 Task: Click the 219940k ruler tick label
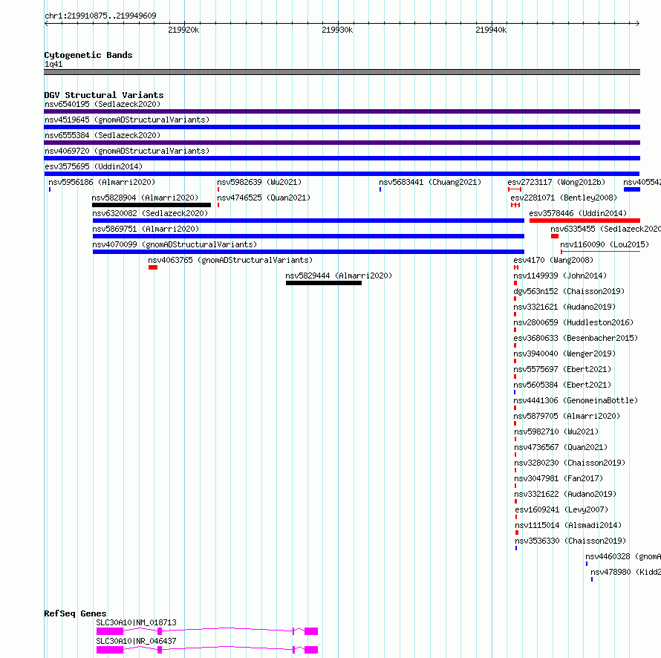(491, 30)
